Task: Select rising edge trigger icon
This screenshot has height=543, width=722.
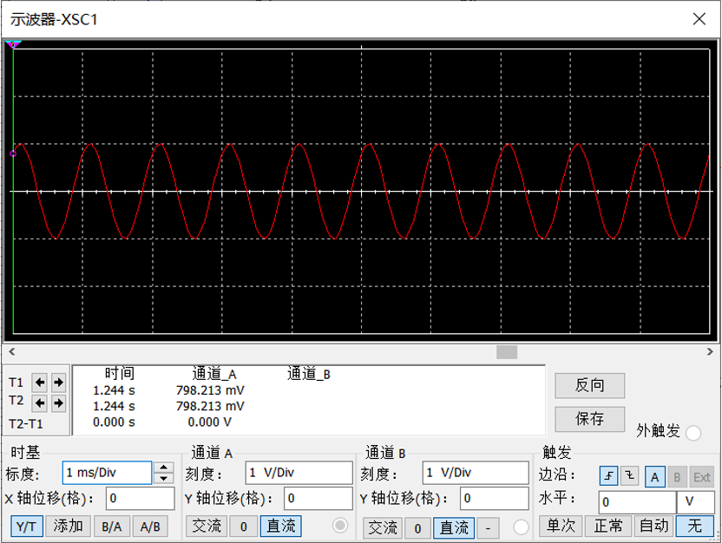Action: (x=608, y=476)
